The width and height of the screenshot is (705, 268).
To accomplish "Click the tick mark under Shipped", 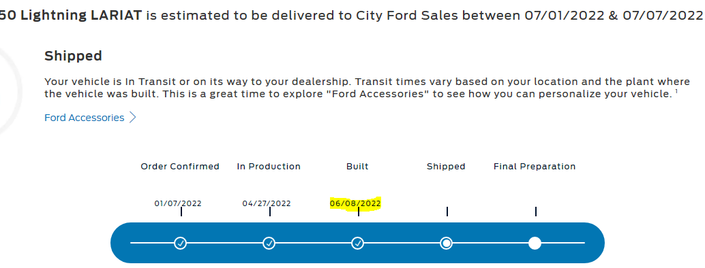I will pyautogui.click(x=447, y=212).
